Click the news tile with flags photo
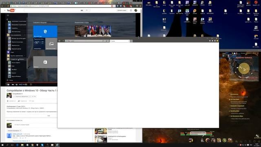 pos(93,31)
